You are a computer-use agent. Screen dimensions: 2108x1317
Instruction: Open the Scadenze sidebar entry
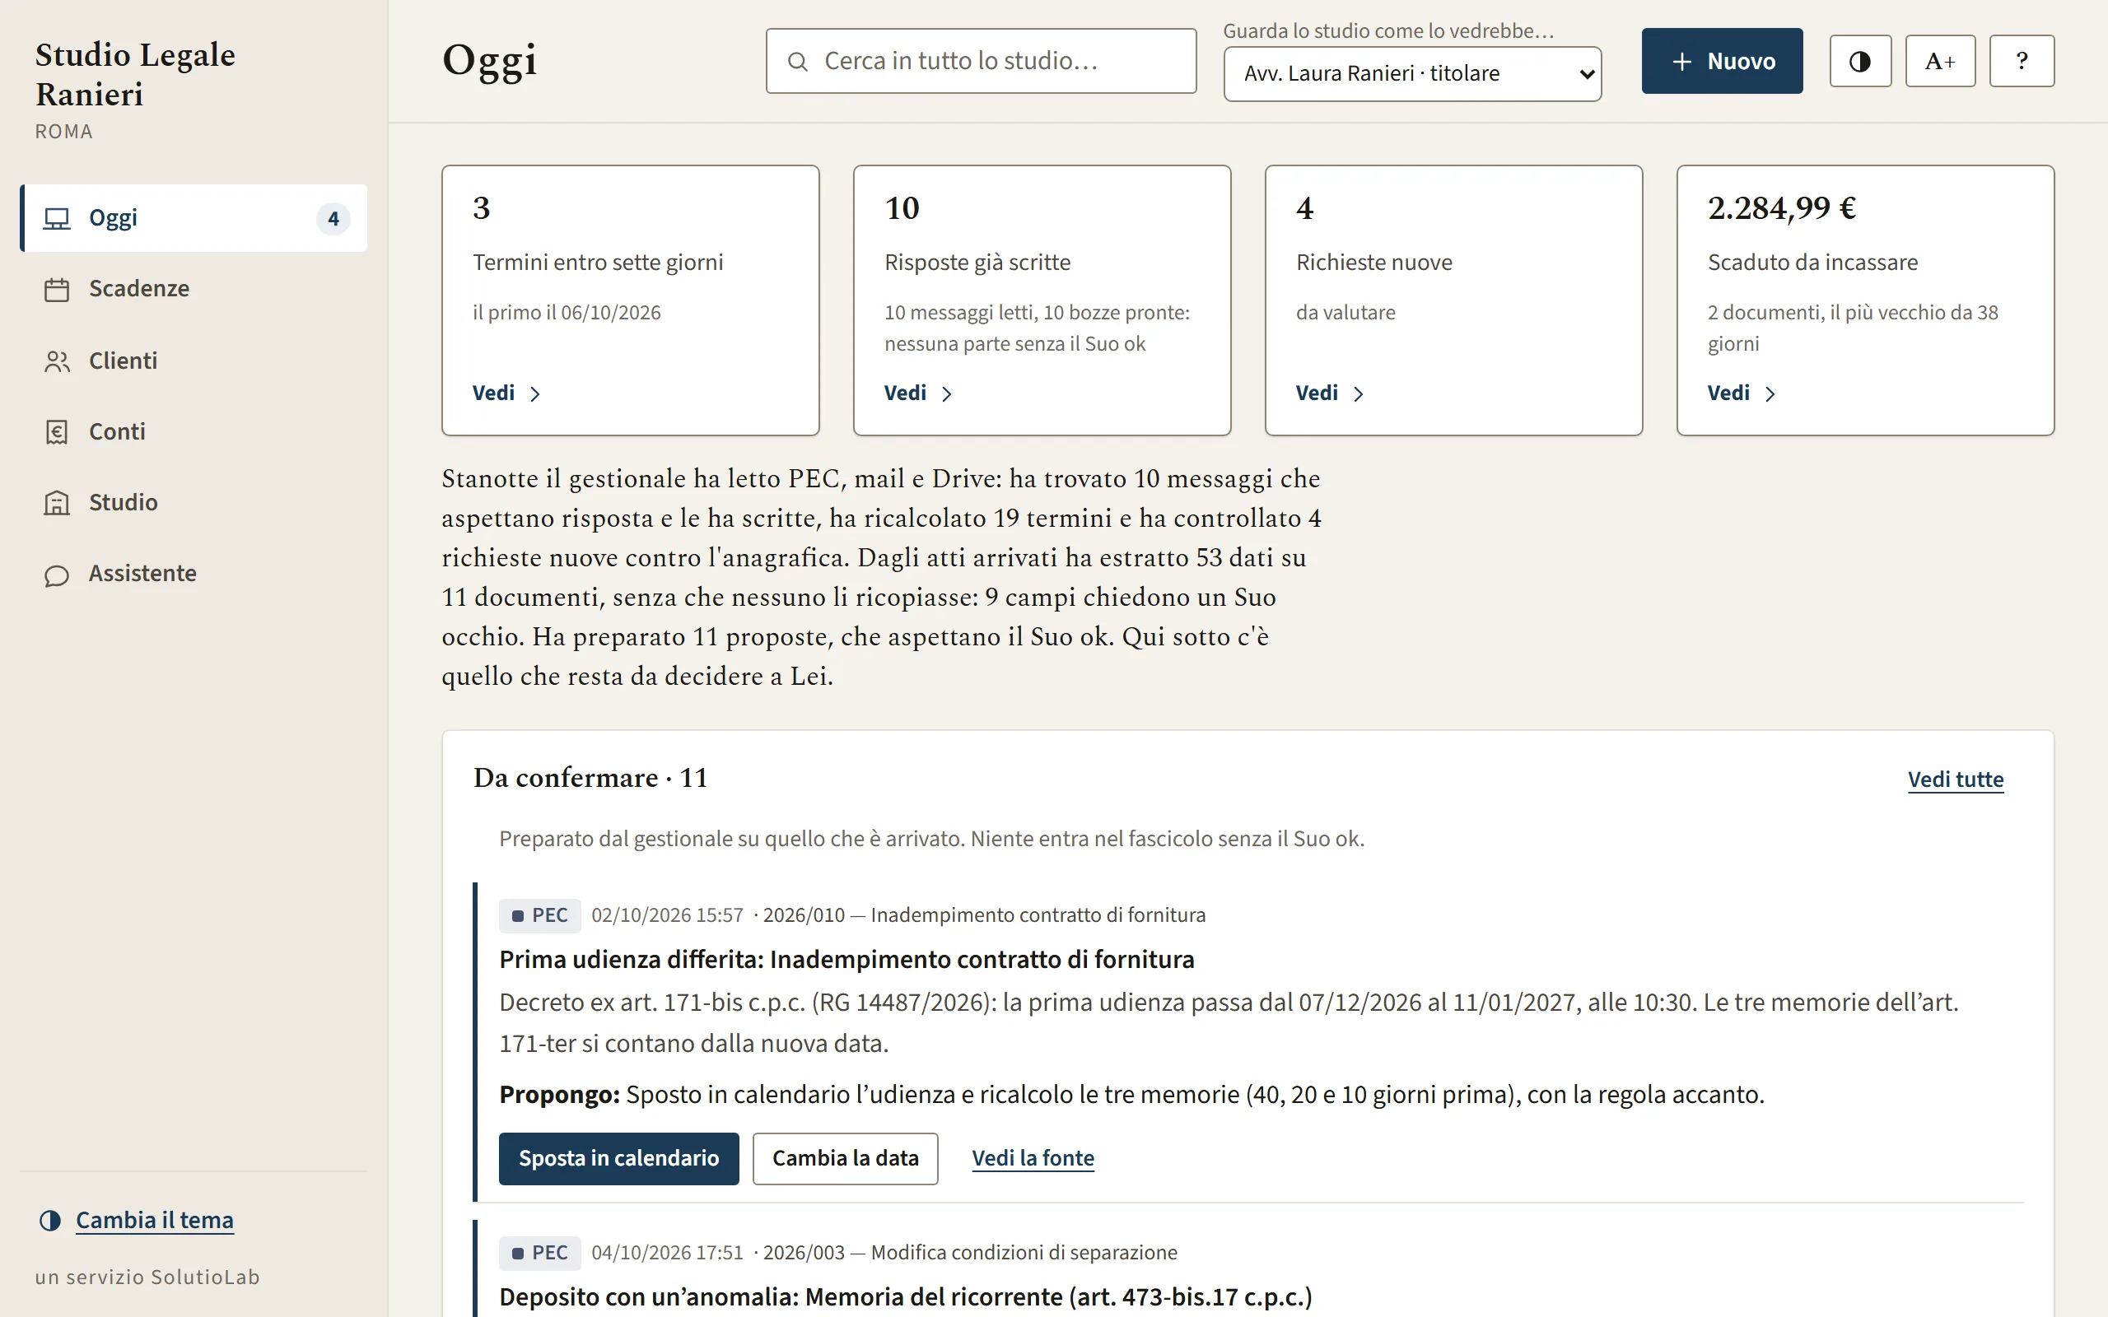click(x=194, y=288)
